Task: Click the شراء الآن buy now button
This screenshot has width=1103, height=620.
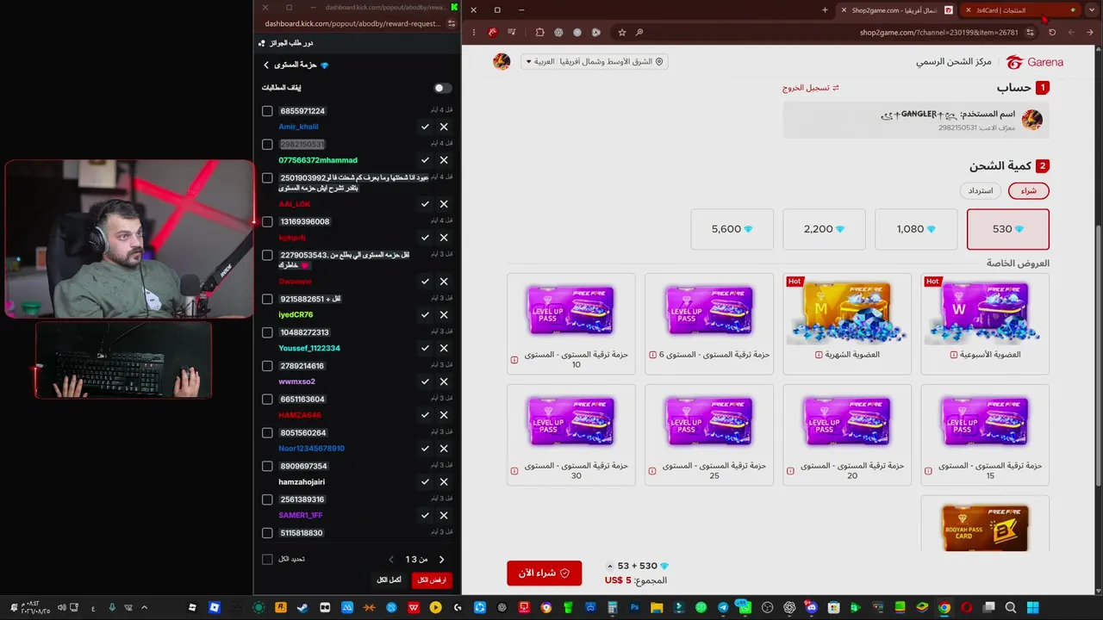Action: [x=545, y=573]
